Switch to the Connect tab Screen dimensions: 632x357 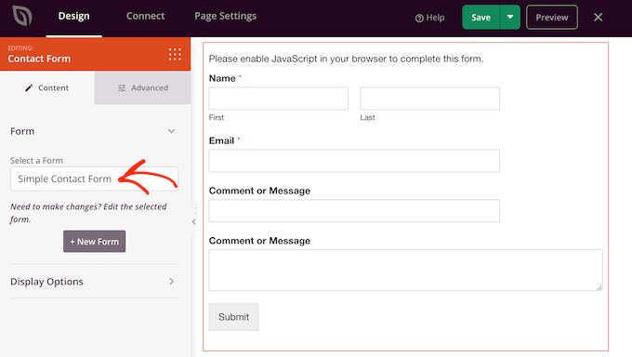tap(146, 16)
